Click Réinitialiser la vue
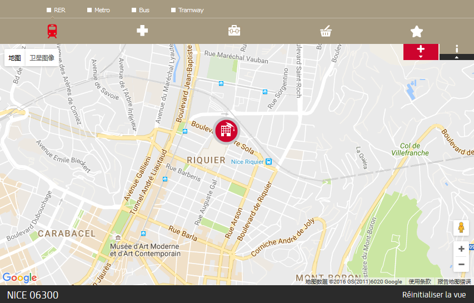This screenshot has width=474, height=303. [434, 295]
